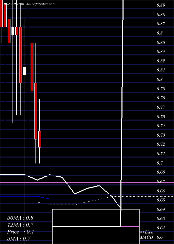This screenshot has width=174, height=244.
Task: Click the 0.84 price axis label
Action: point(161,52)
